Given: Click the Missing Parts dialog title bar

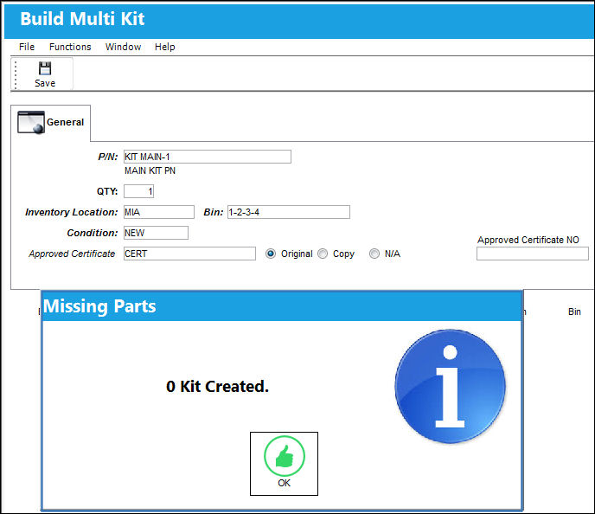Looking at the screenshot, I should 282,306.
